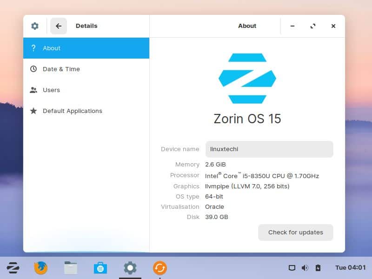Click the Zorin OS logo image
Image resolution: width=372 pixels, height=279 pixels.
click(247, 78)
